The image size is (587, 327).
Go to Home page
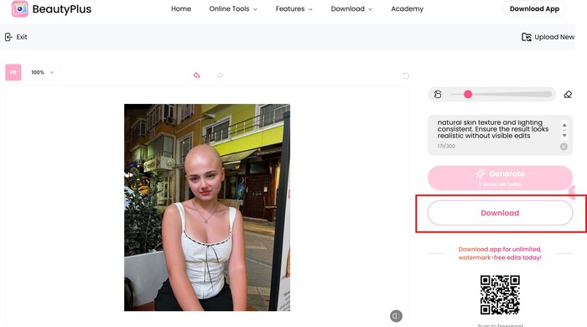pos(181,8)
